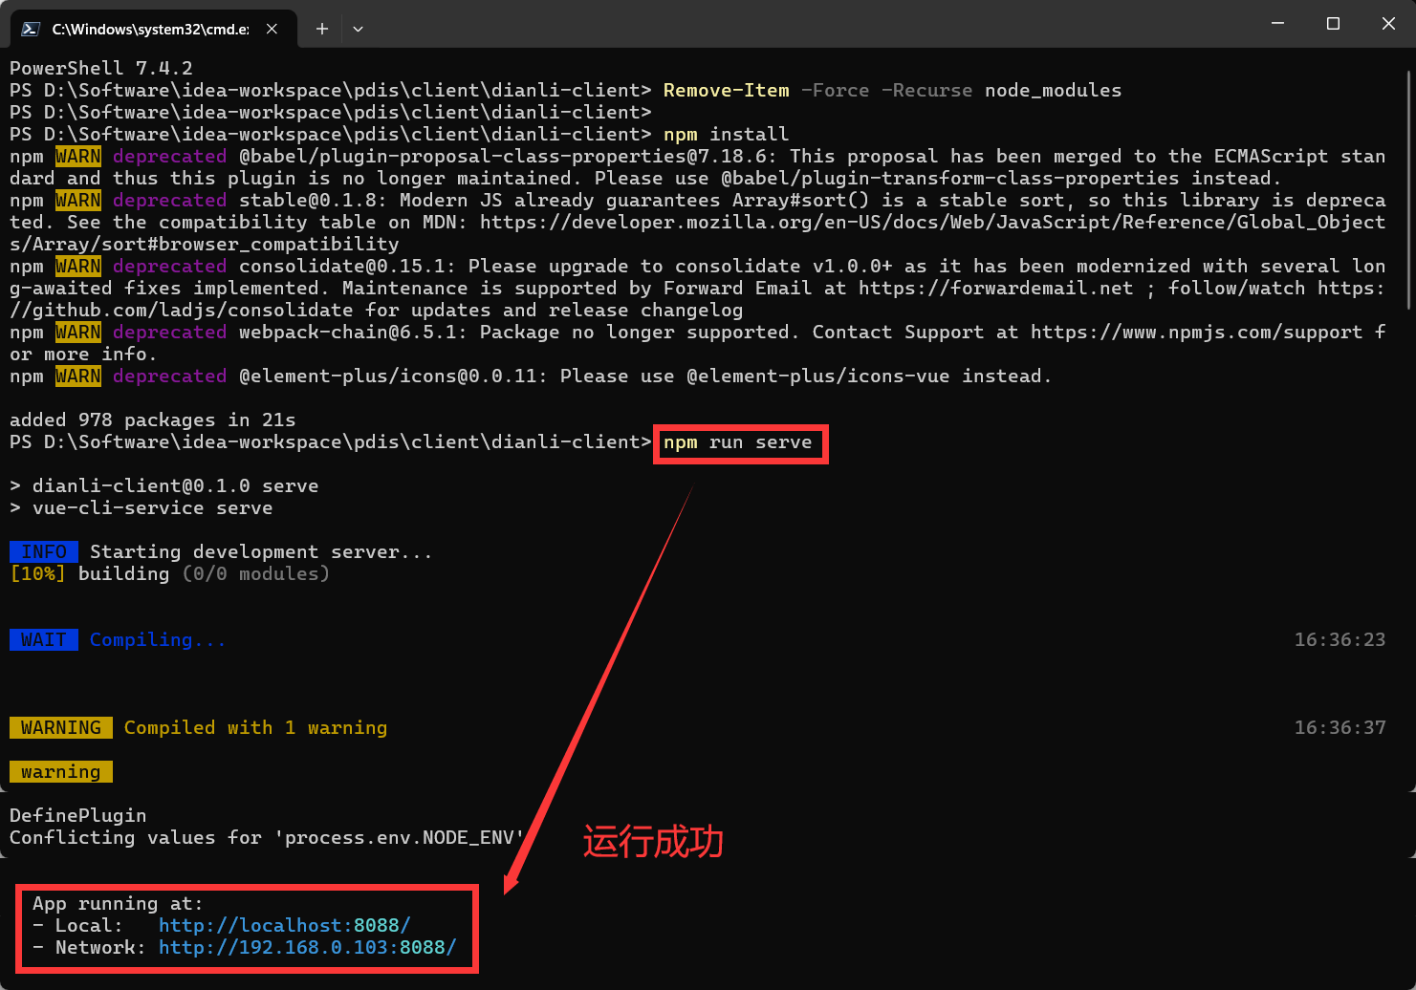Click the 'Remove-Item' command text

click(x=726, y=90)
